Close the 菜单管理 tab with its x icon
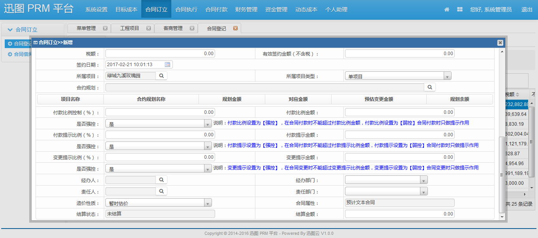Viewport: 538px width, 238px height. pyautogui.click(x=105, y=28)
